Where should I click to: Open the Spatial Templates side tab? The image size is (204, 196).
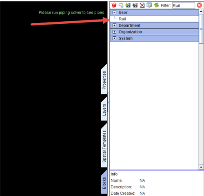[x=104, y=146]
